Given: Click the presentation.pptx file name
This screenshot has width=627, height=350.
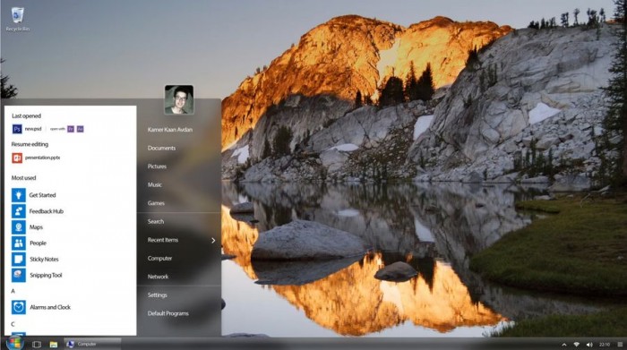Looking at the screenshot, I should pos(42,158).
